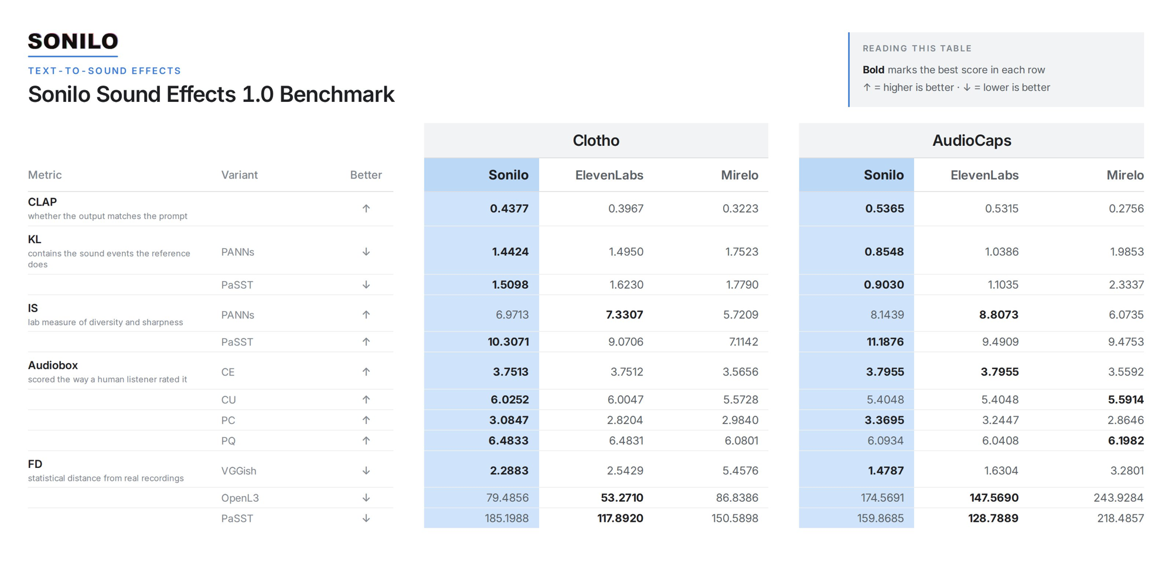Click the value 3.7513 in the Audiobox CE row
The image size is (1172, 561).
click(510, 372)
